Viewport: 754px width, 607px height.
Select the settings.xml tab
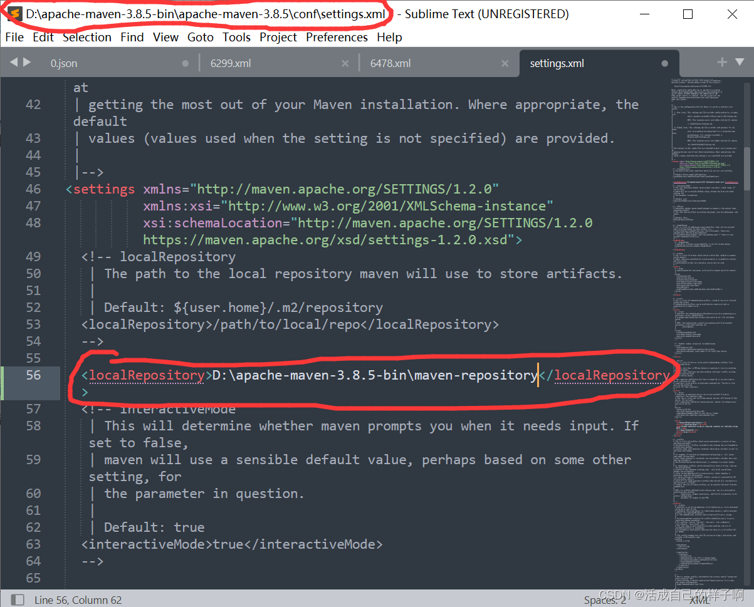(x=599, y=63)
